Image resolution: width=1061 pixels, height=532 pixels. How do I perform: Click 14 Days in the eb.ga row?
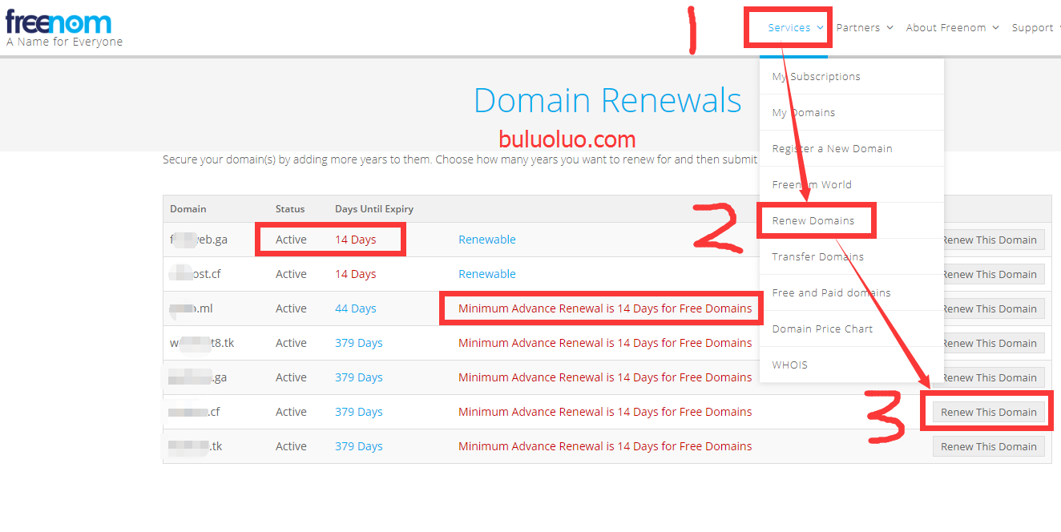[x=356, y=240]
